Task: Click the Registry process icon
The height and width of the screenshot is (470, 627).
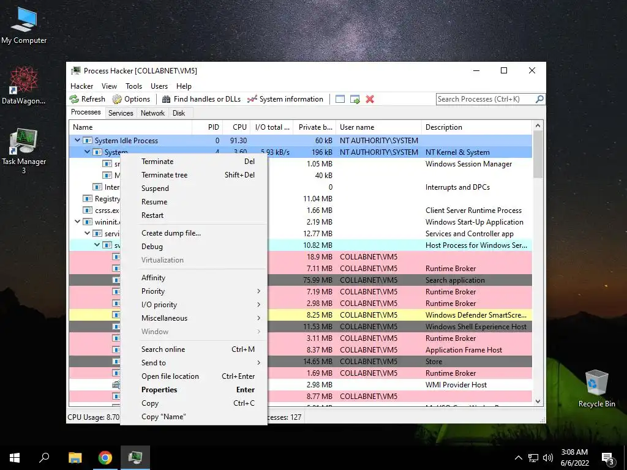Action: pyautogui.click(x=88, y=199)
